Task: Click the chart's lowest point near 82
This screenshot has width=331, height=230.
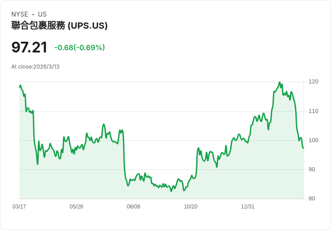Action: click(x=171, y=191)
